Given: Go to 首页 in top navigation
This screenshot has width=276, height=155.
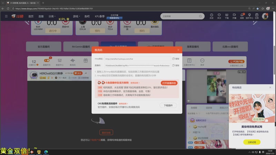Looking at the screenshot, I should 31,16.
